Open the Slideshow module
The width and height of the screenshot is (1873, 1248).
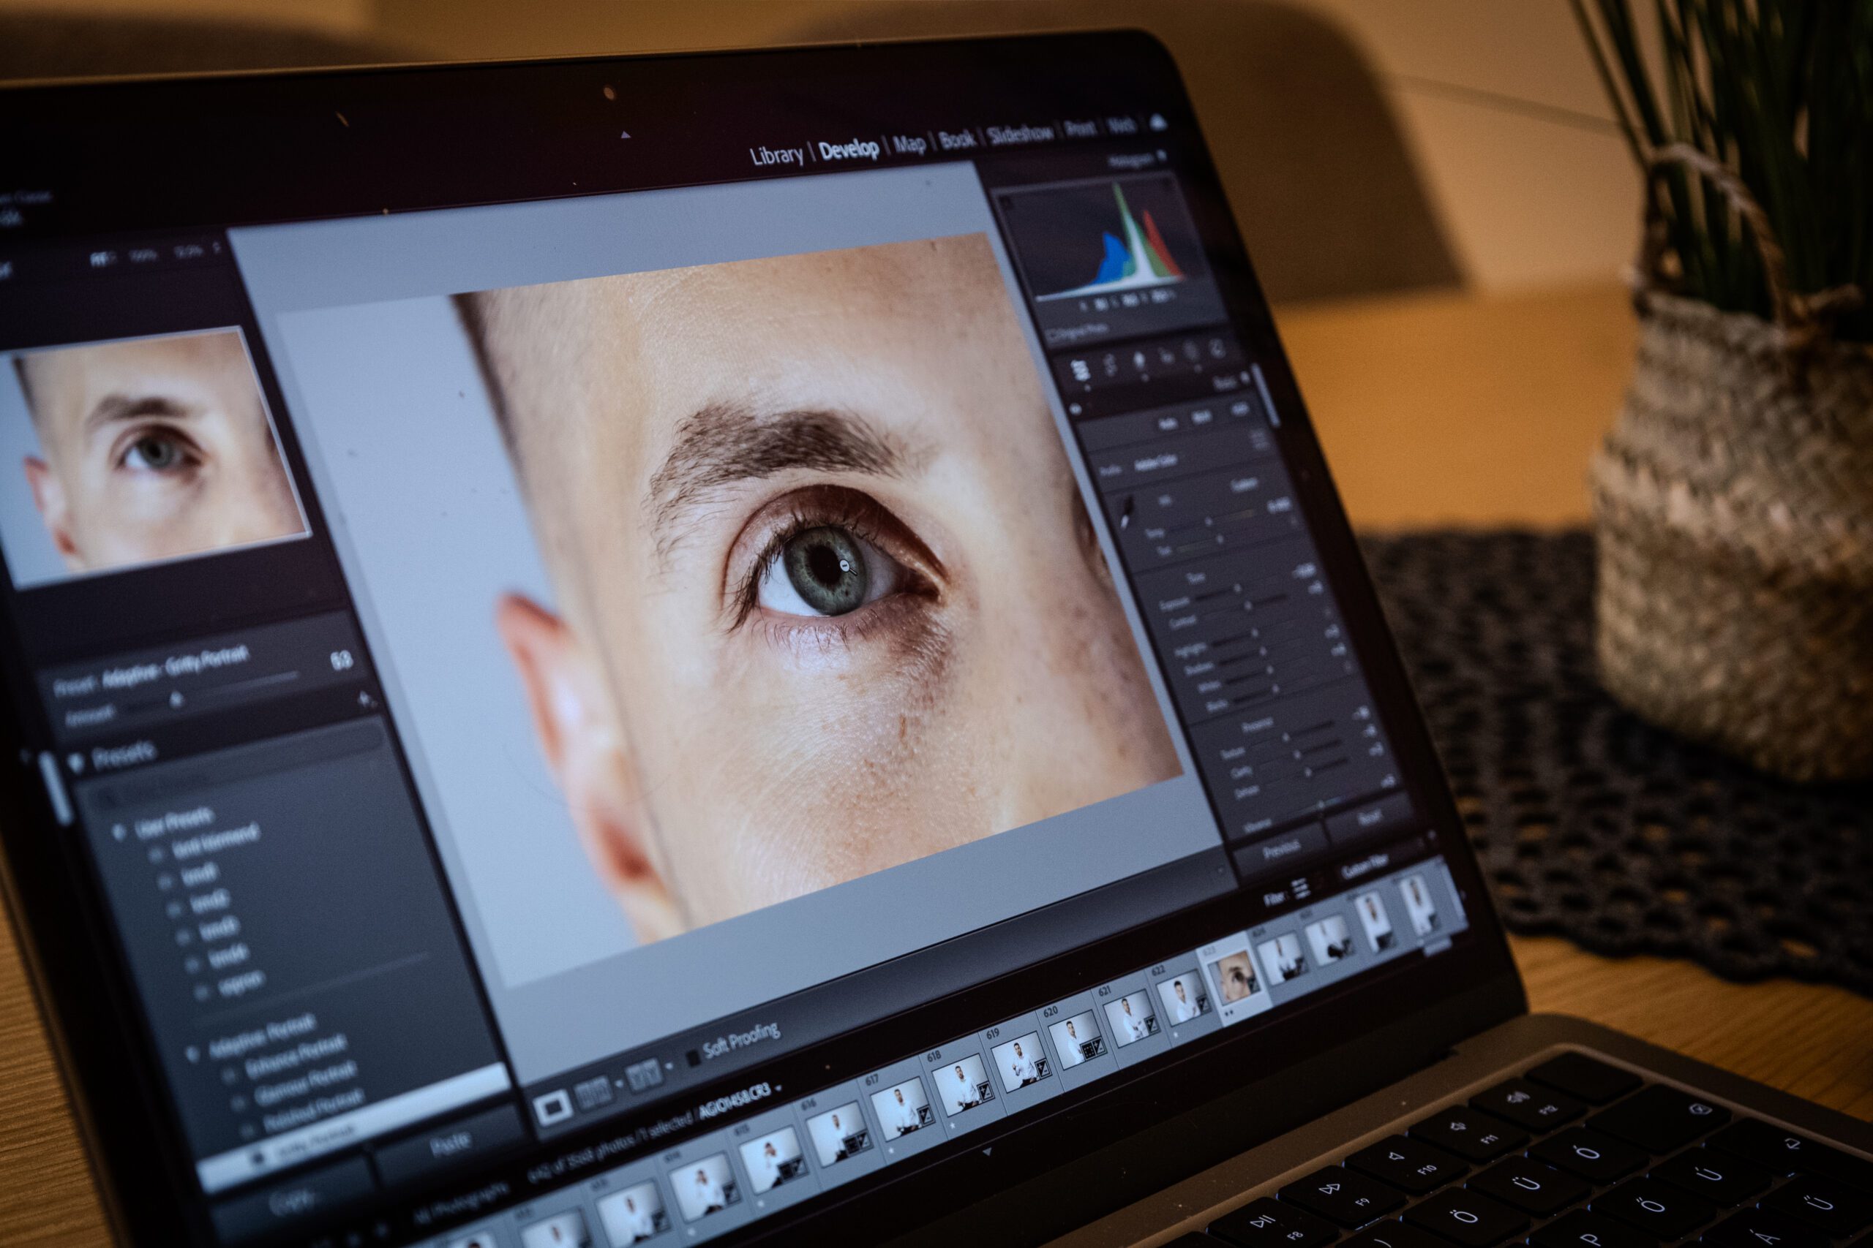(x=1020, y=135)
